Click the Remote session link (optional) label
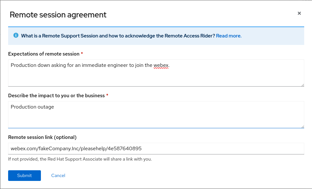The width and height of the screenshot is (312, 189). tap(42, 137)
